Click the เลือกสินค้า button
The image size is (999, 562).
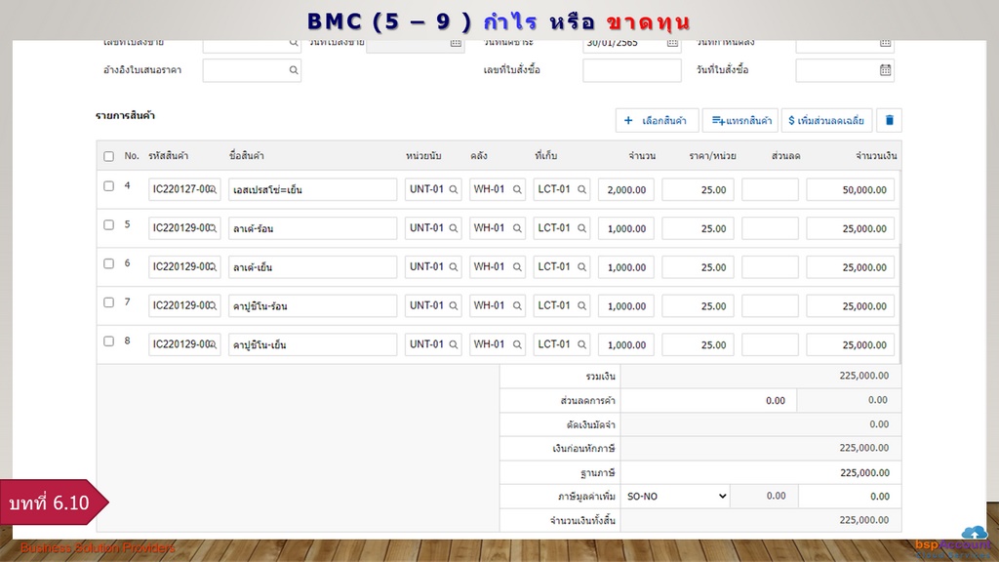pos(657,120)
